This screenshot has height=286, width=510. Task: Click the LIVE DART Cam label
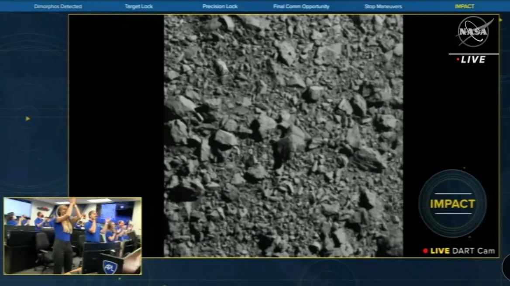pos(462,251)
